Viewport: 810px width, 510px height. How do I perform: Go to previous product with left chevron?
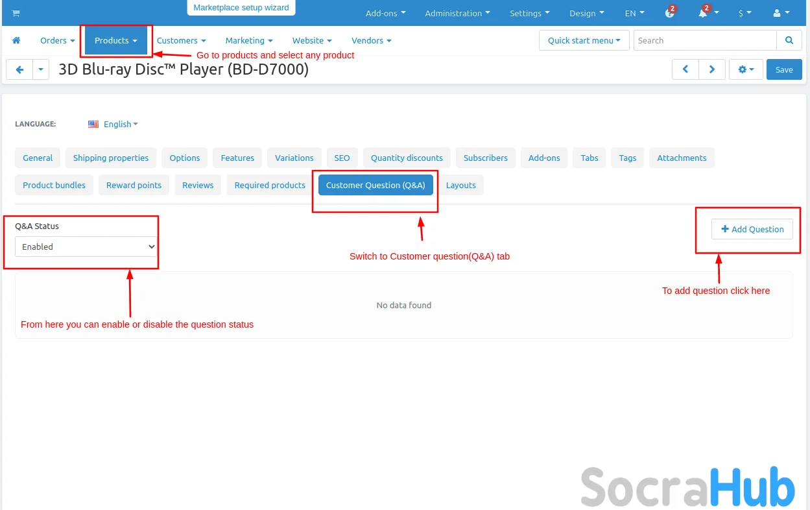pos(685,69)
